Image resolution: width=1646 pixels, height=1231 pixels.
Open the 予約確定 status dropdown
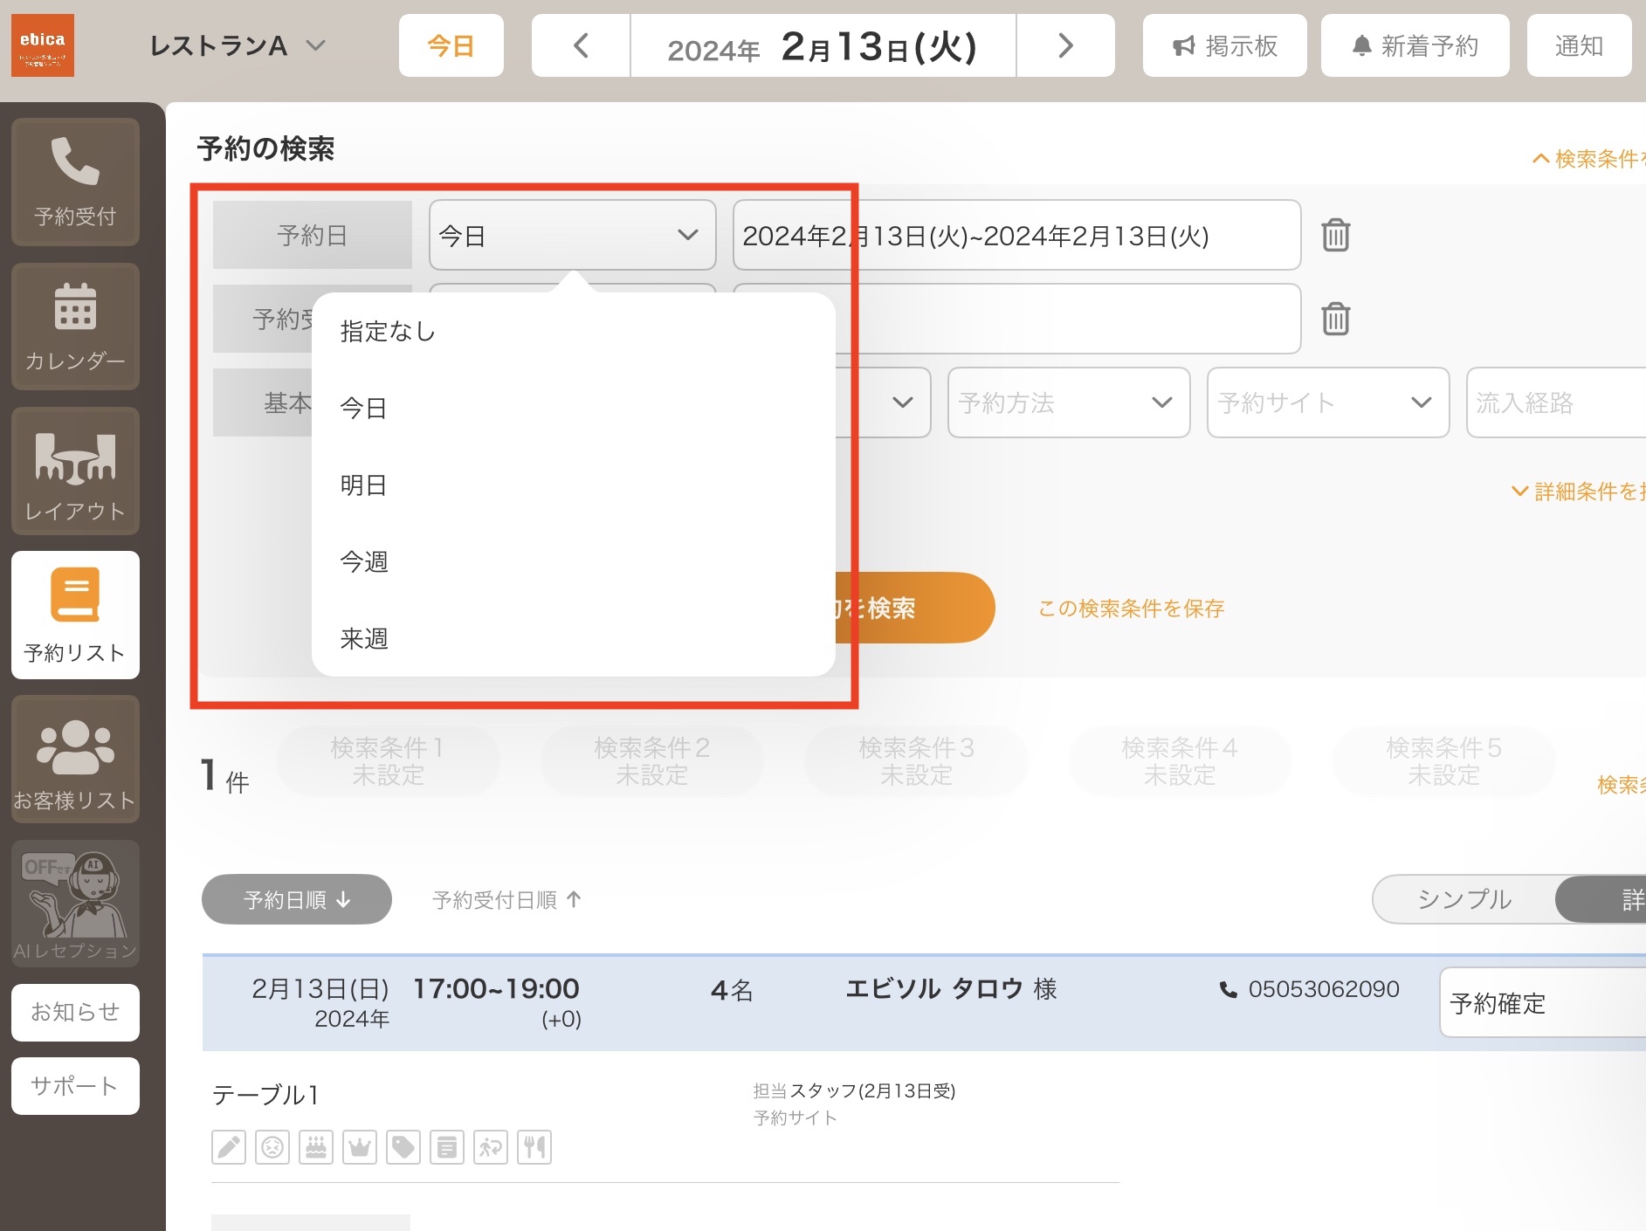1543,1003
